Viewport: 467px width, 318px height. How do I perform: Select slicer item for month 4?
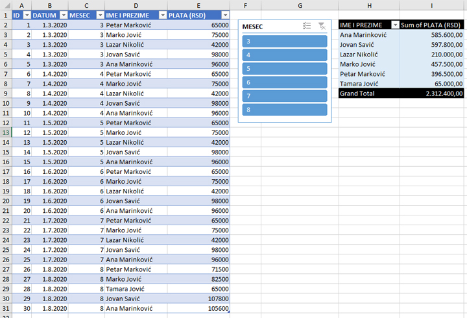(284, 55)
